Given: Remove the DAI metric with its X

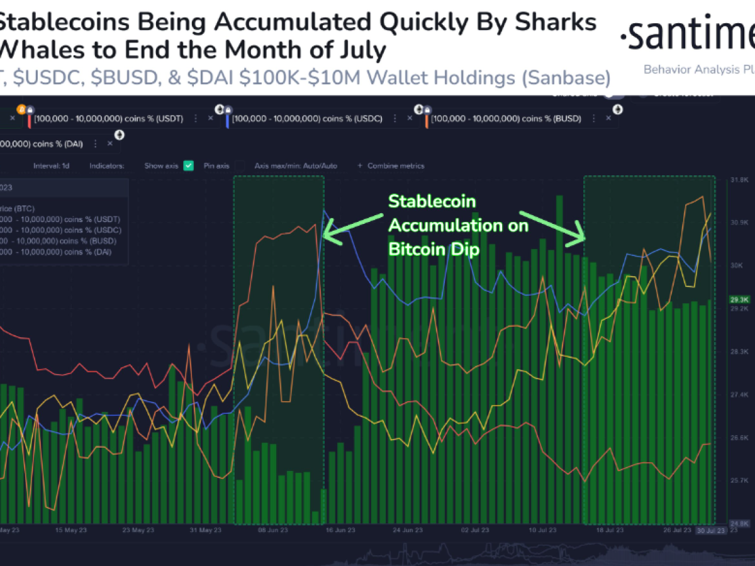Looking at the screenshot, I should click(110, 143).
